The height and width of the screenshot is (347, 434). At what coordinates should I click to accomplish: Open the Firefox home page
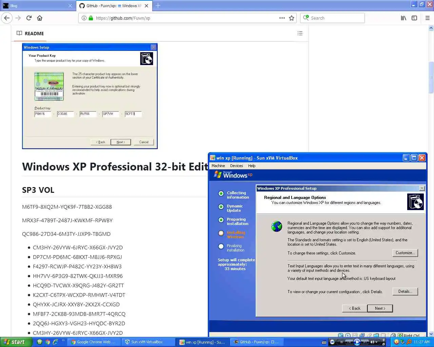click(40, 18)
